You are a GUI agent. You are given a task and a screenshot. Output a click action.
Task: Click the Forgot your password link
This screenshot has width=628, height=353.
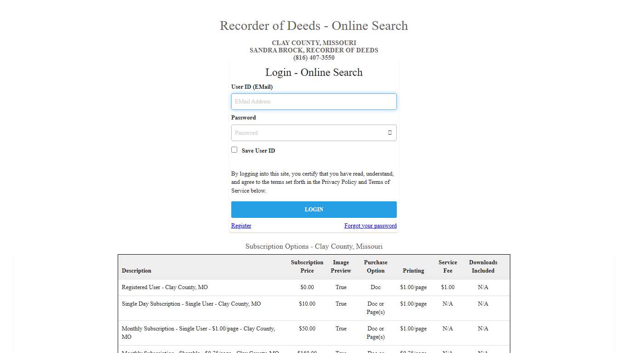(370, 226)
